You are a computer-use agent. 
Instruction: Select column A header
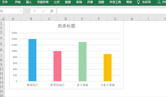[x=13, y=19]
